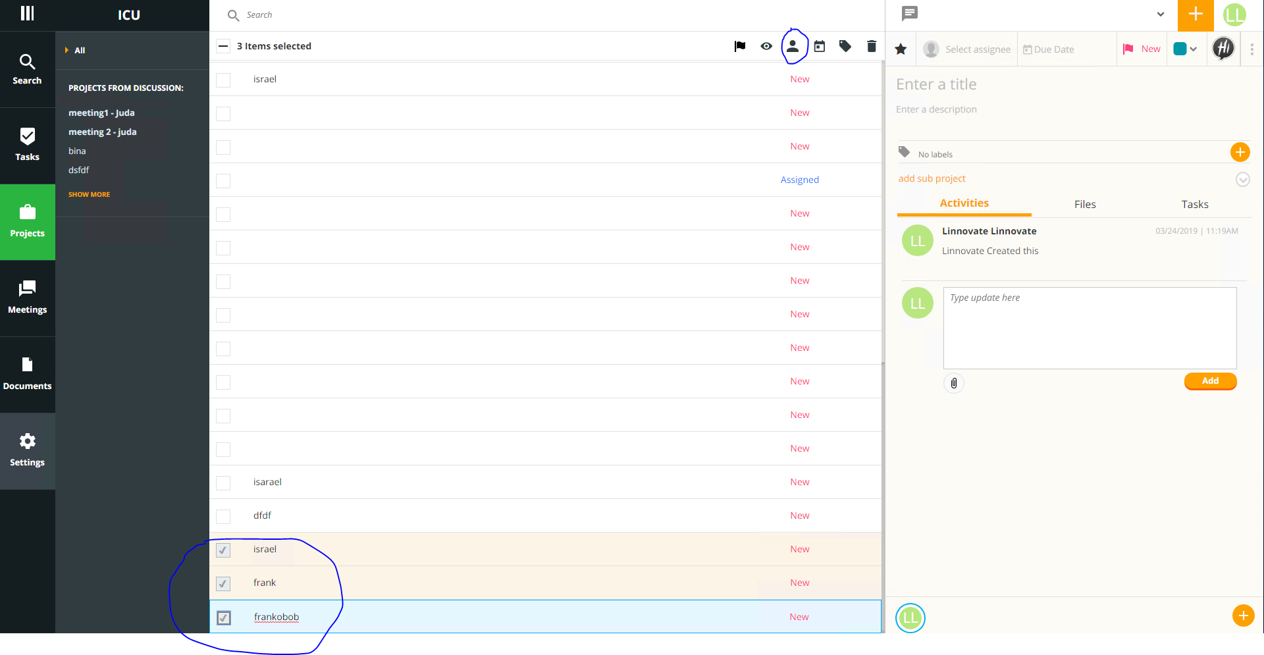The height and width of the screenshot is (655, 1264).
Task: Open the meeting1 - Juda project
Action: click(101, 113)
